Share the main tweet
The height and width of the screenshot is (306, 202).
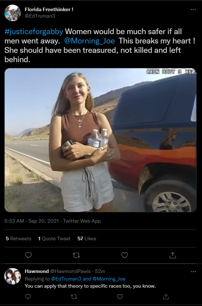tap(173, 255)
